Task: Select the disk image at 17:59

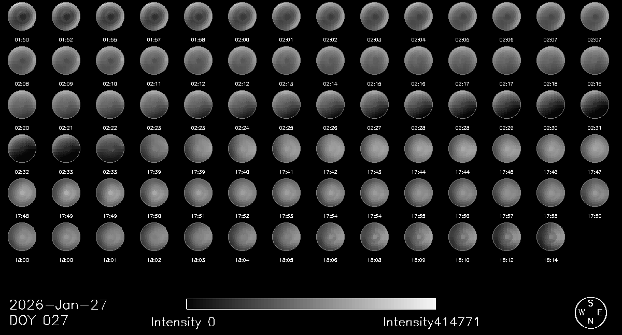Action: (x=595, y=193)
